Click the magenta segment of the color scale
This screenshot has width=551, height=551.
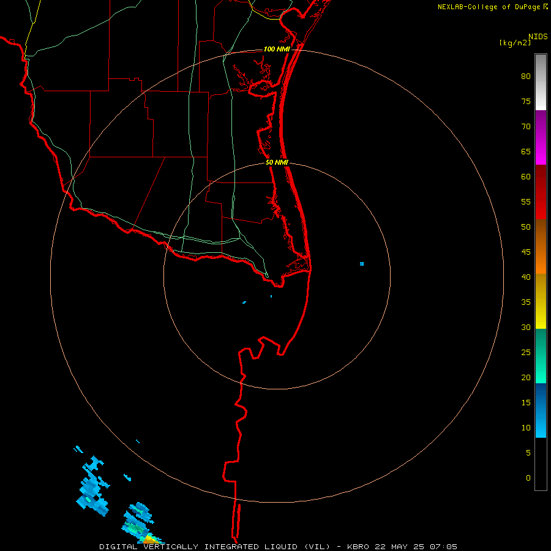(x=541, y=137)
